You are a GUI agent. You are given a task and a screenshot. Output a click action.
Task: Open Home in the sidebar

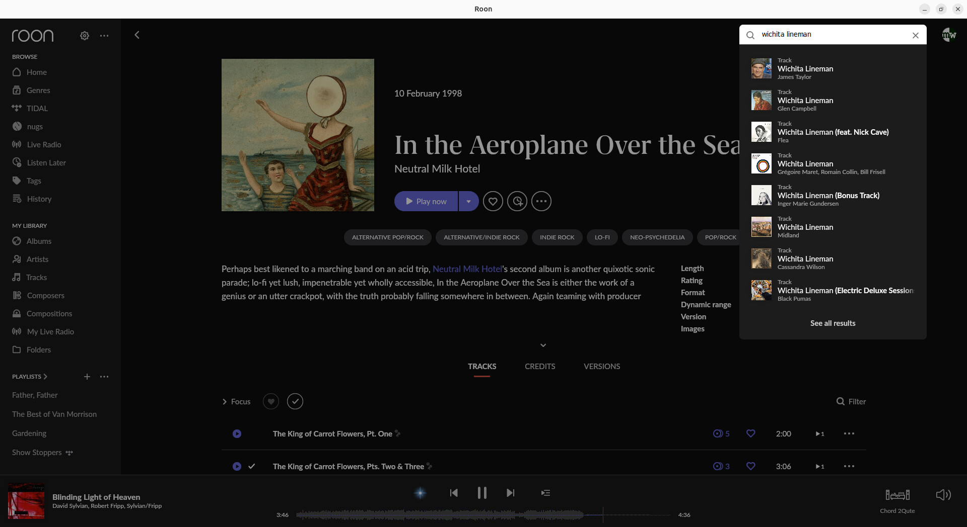[x=36, y=72]
